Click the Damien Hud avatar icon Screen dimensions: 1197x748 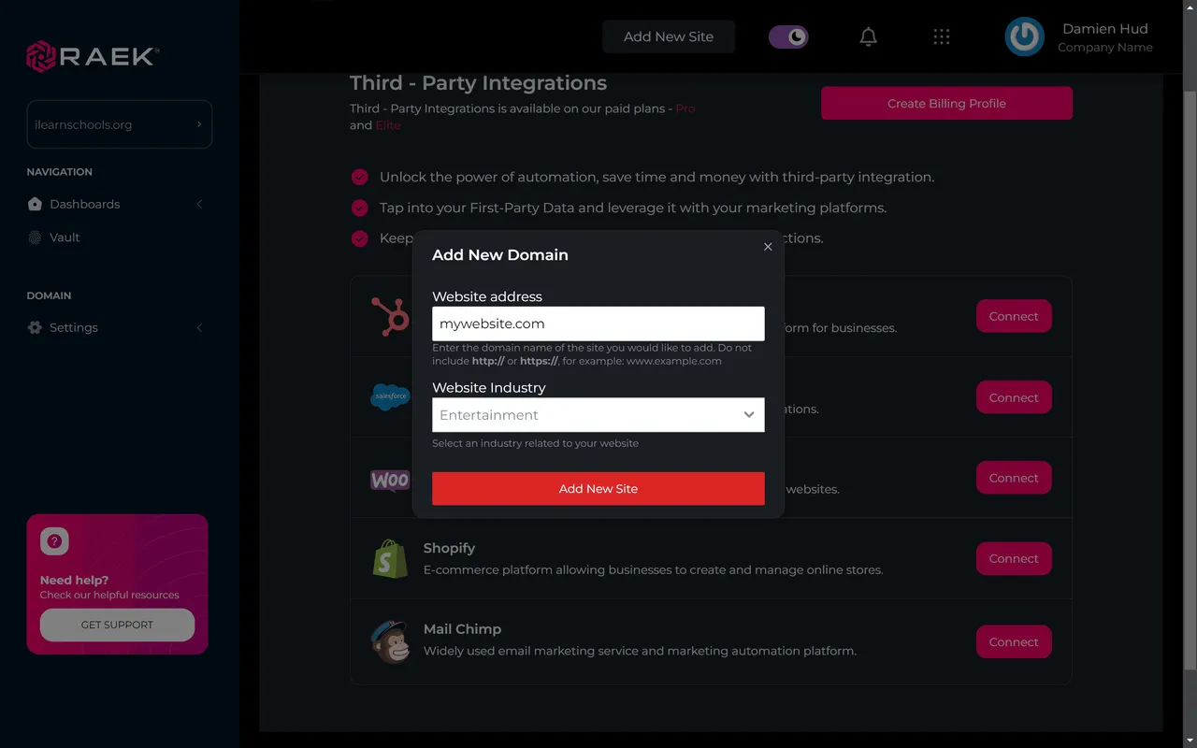(x=1024, y=36)
